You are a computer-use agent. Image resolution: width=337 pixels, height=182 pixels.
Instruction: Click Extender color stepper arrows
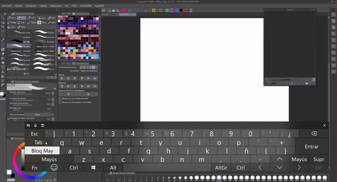(50, 109)
